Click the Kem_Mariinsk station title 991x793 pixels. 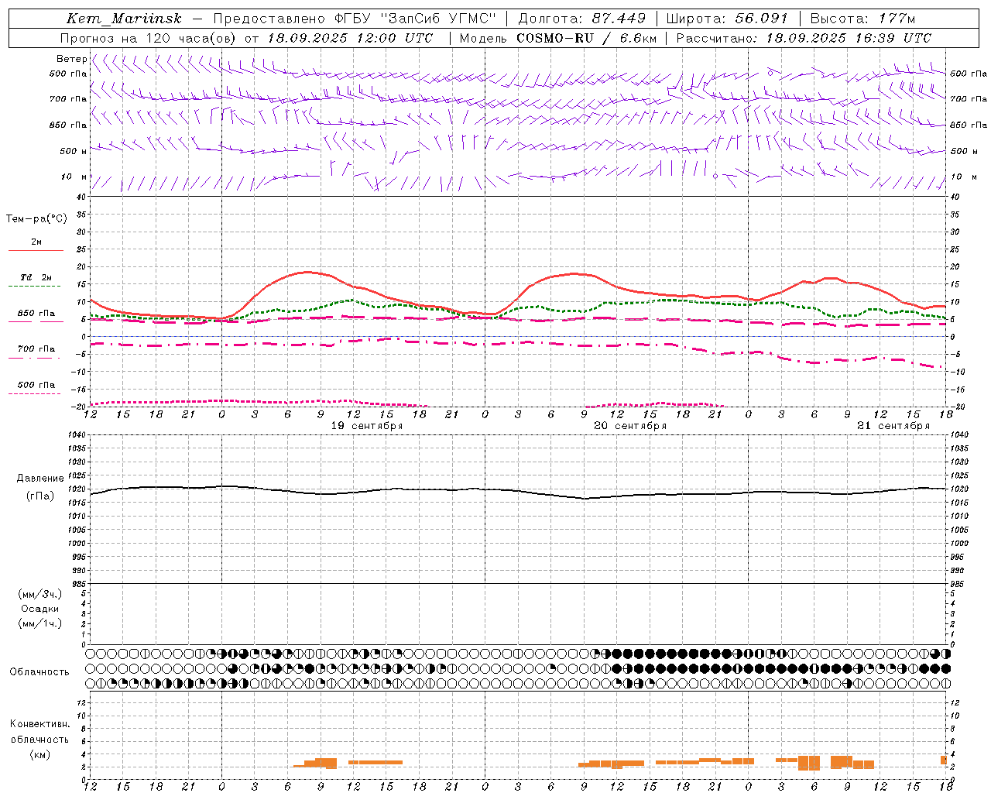124,19
